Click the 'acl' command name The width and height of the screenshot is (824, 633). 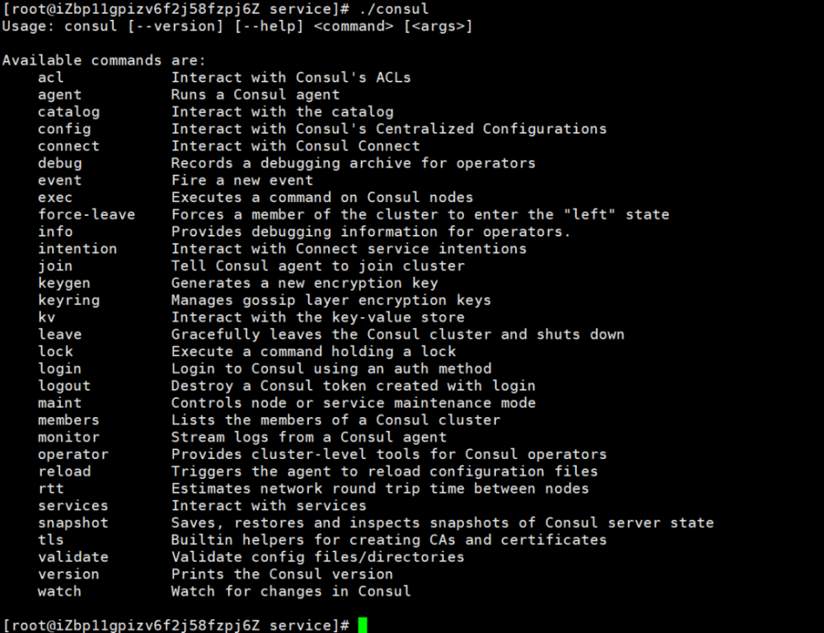(x=50, y=77)
